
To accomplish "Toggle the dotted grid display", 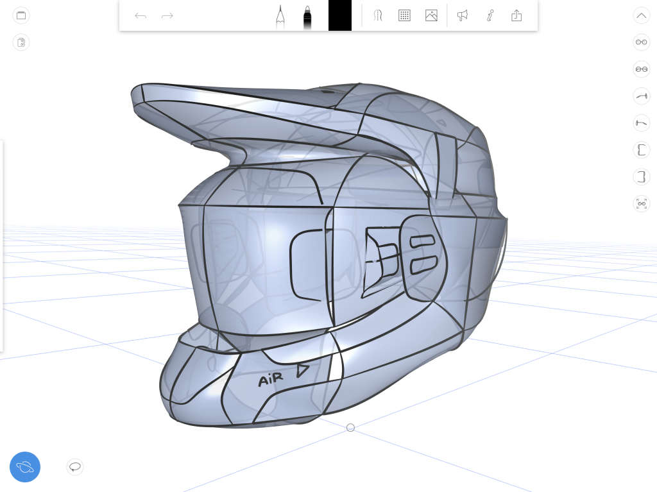I will (404, 15).
